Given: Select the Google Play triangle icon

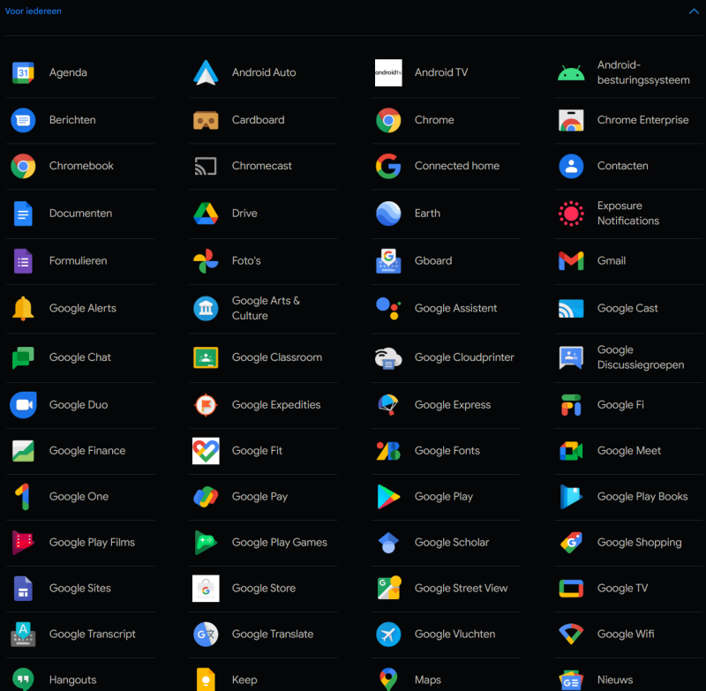Looking at the screenshot, I should [x=388, y=497].
